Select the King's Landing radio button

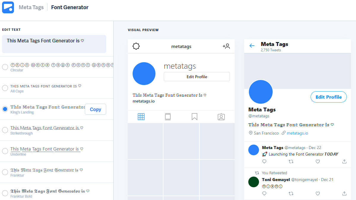point(5,109)
